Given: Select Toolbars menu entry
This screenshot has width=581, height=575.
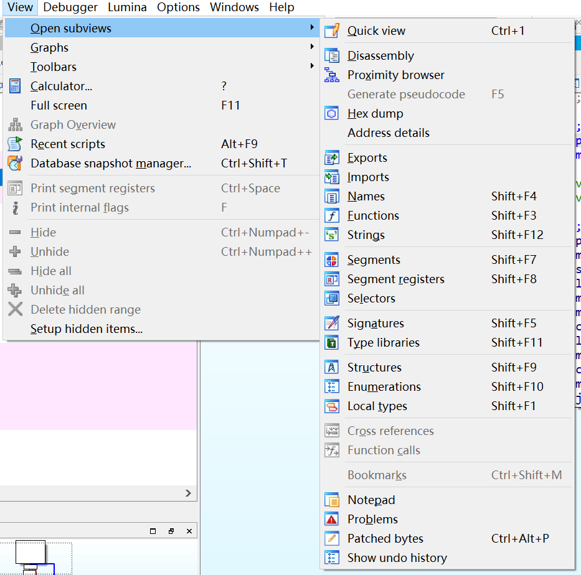Looking at the screenshot, I should pyautogui.click(x=163, y=67).
